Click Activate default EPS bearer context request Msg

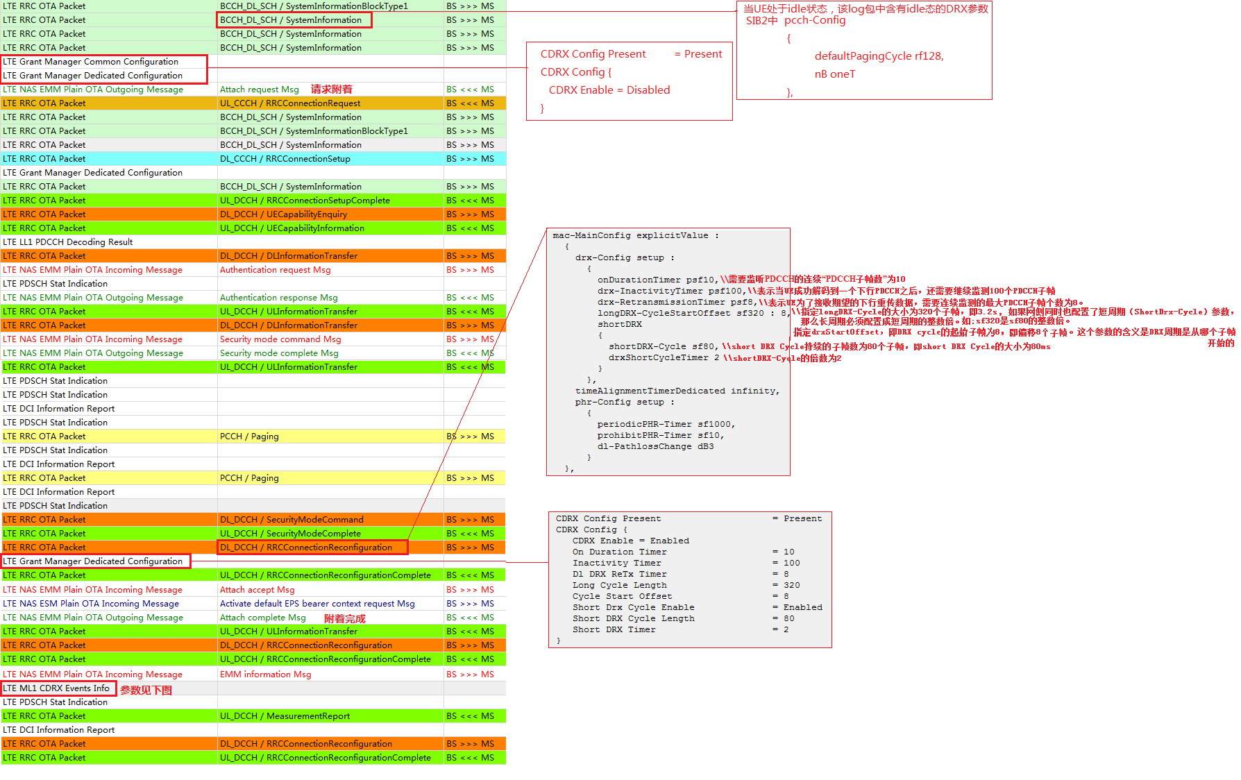pos(317,604)
